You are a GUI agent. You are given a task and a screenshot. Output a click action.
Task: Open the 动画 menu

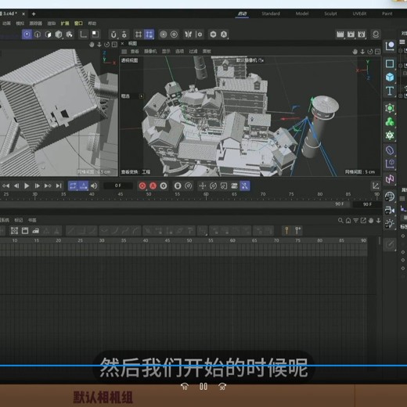pyautogui.click(x=6, y=23)
